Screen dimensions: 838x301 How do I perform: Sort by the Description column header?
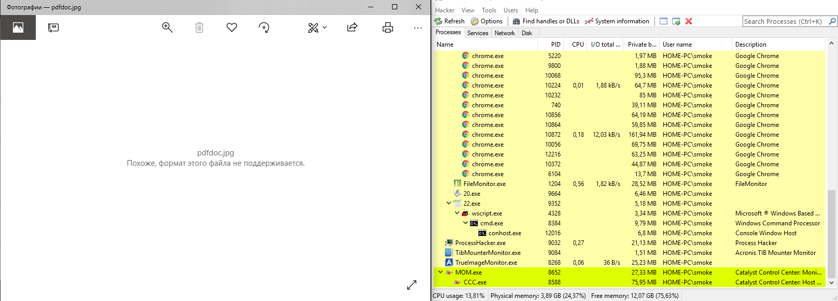[x=778, y=45]
